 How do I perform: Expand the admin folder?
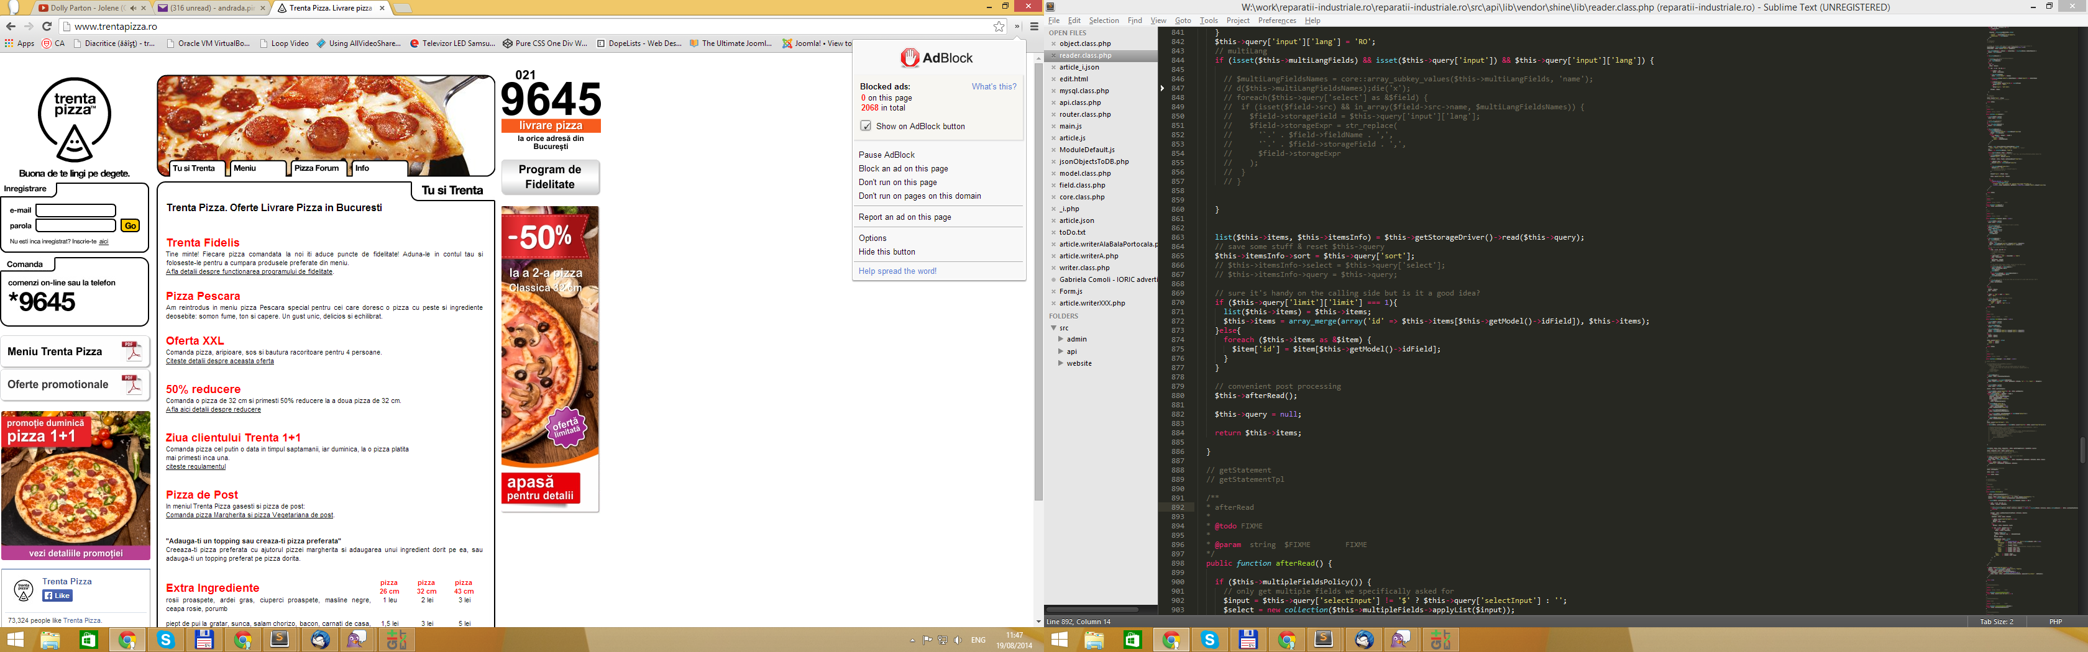pos(1060,340)
